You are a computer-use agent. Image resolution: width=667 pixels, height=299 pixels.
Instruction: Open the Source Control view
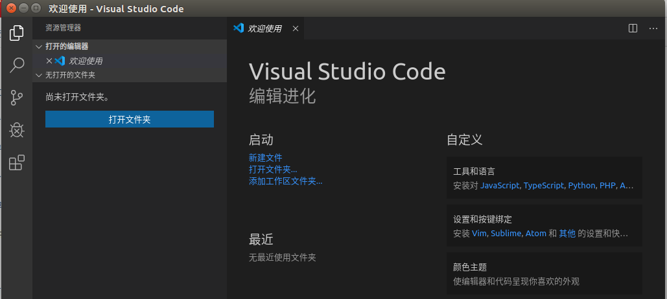16,98
